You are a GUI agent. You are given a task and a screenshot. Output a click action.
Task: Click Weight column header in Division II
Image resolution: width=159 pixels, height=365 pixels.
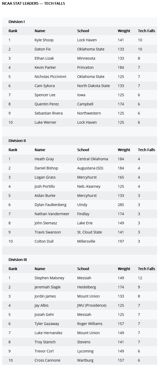click(x=124, y=150)
